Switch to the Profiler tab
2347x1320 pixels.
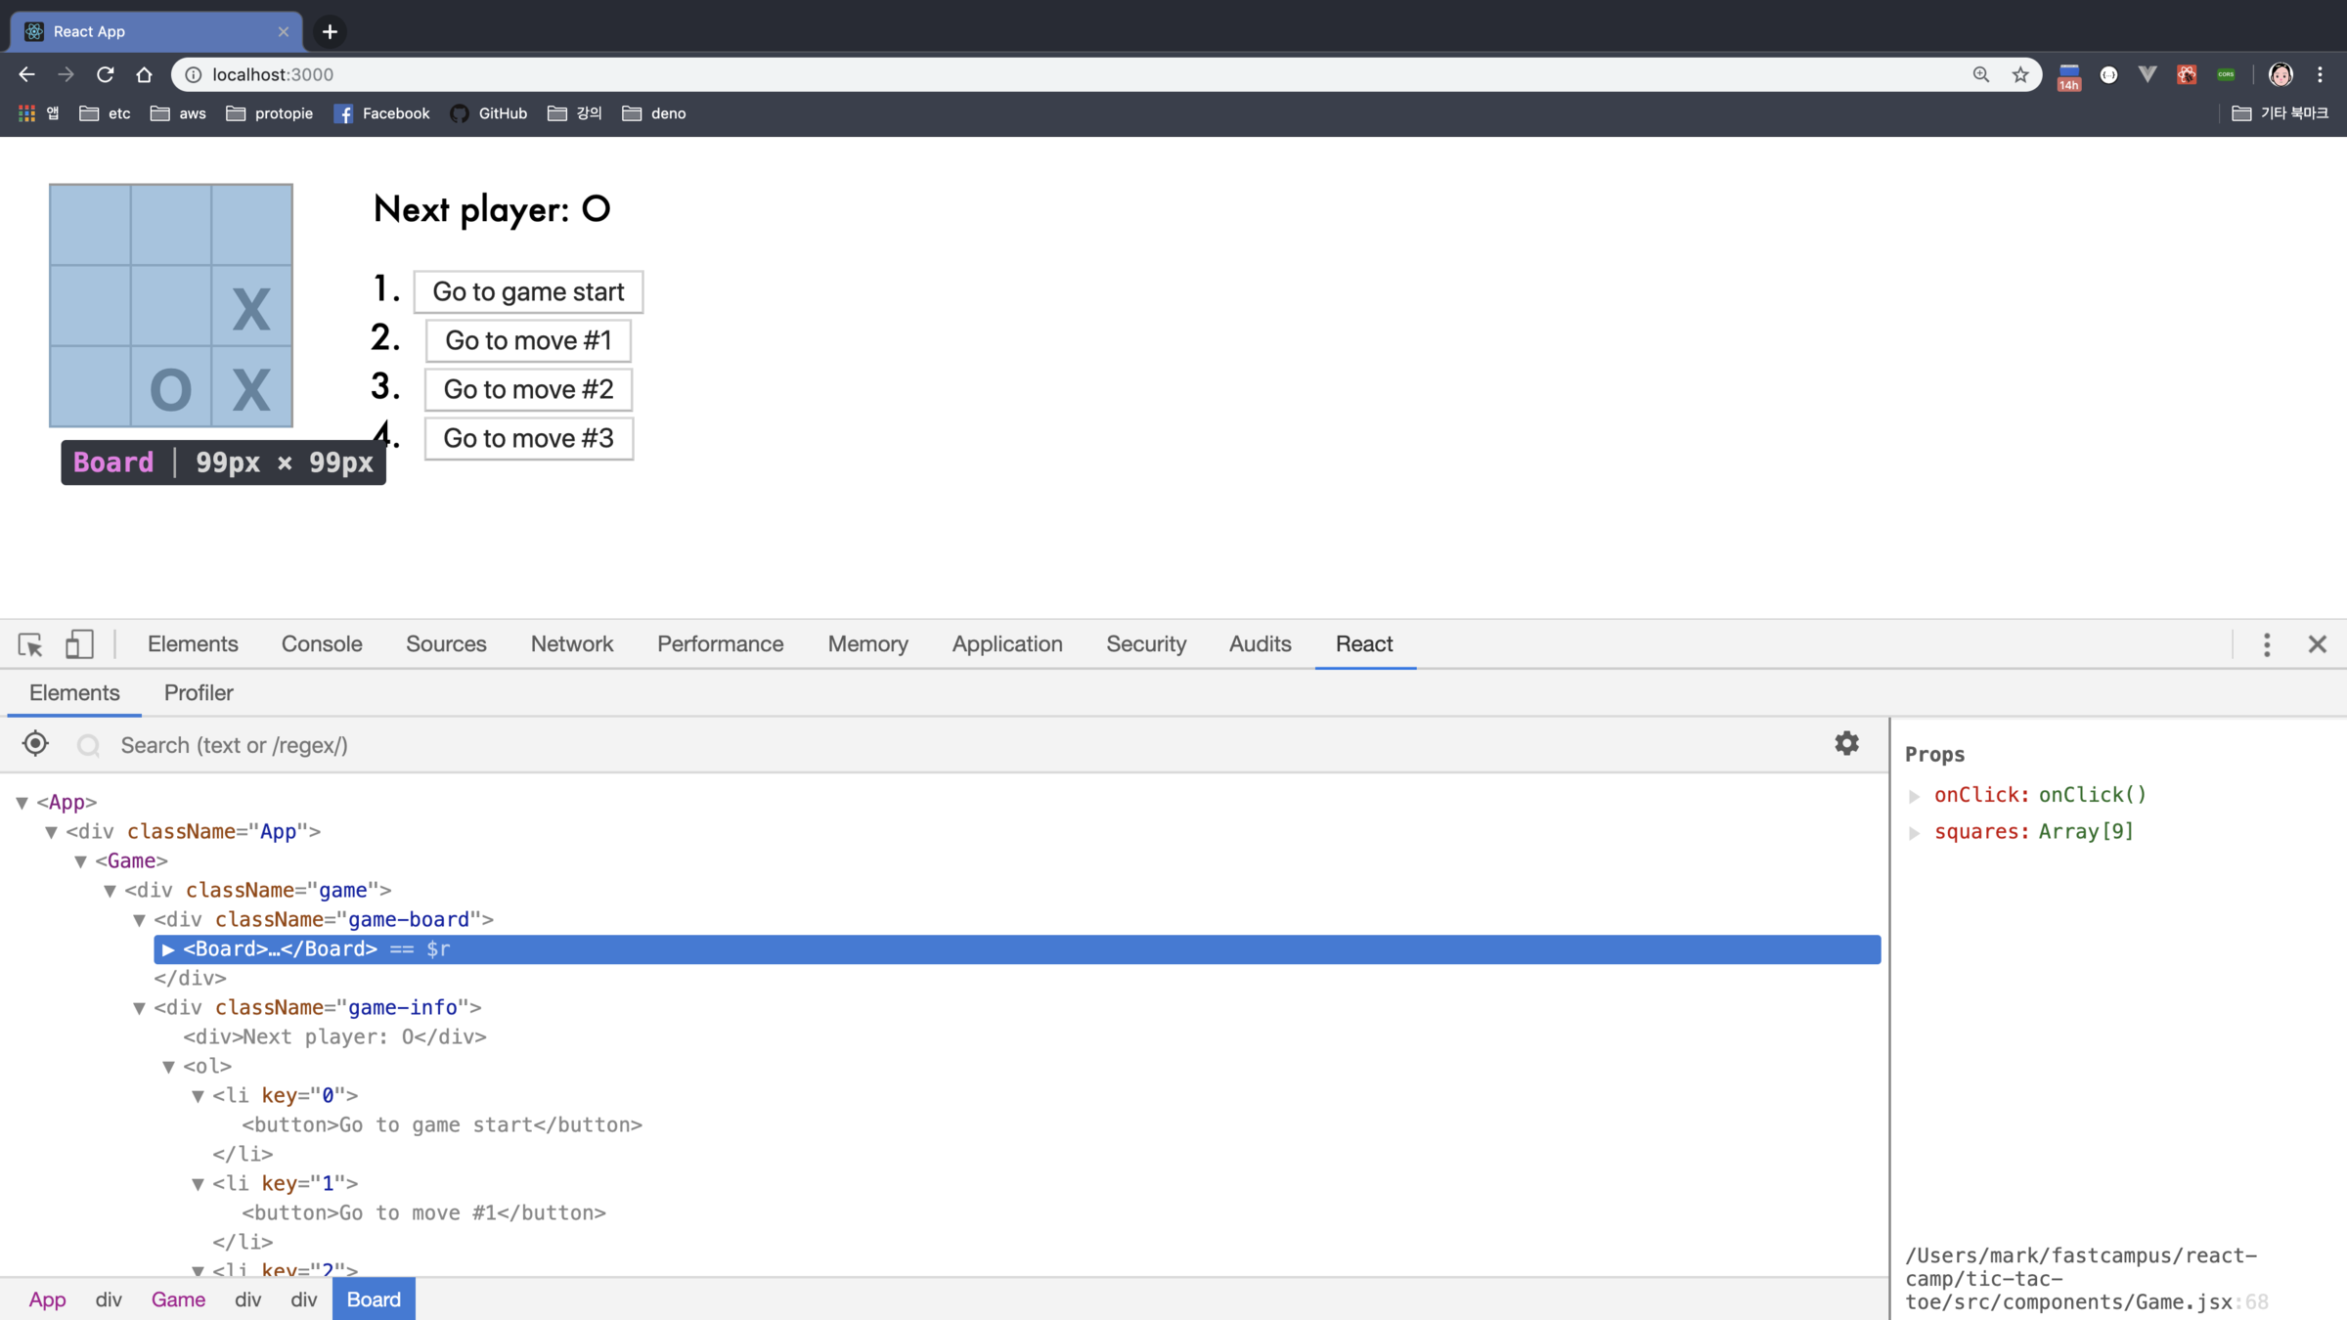click(x=199, y=693)
